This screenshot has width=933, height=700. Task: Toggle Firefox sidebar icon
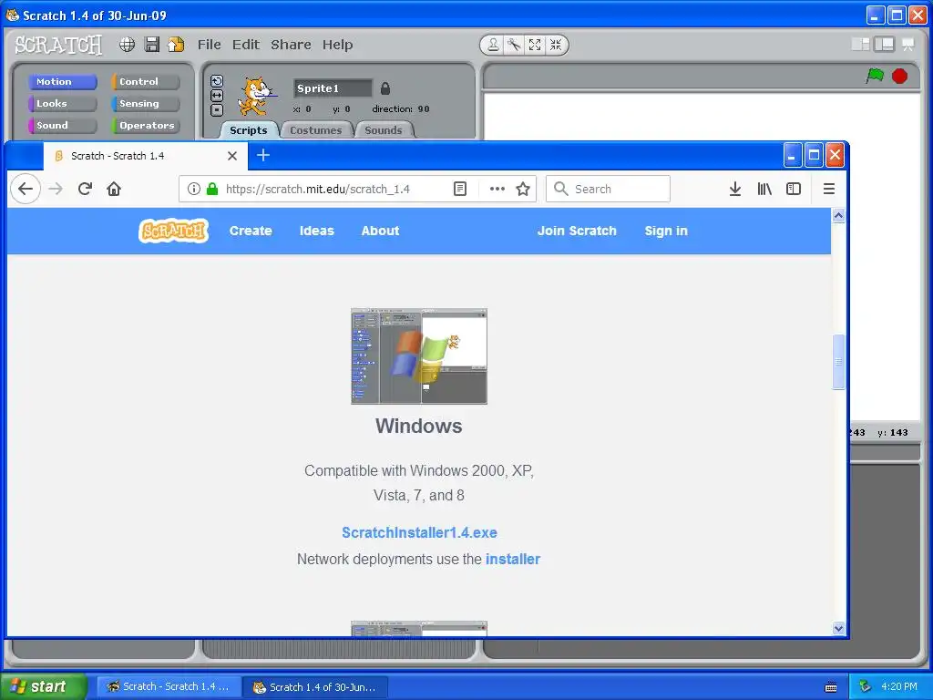point(794,189)
